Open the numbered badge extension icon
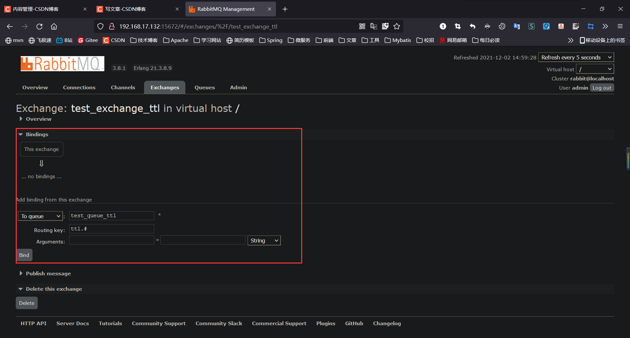 click(x=443, y=27)
